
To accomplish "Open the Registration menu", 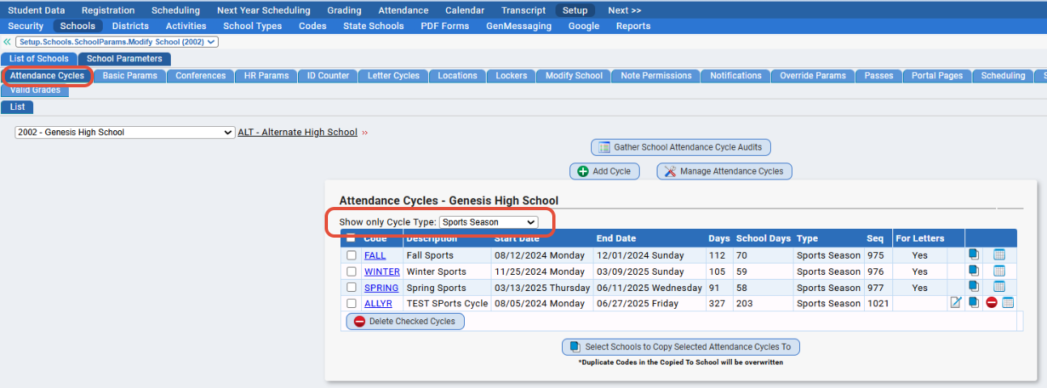I will [109, 11].
